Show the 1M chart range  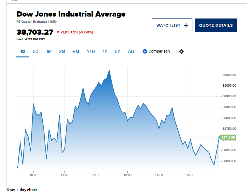[x=49, y=52]
